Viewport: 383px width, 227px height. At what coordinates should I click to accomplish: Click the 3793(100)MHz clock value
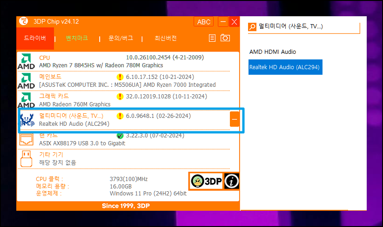pos(129,179)
